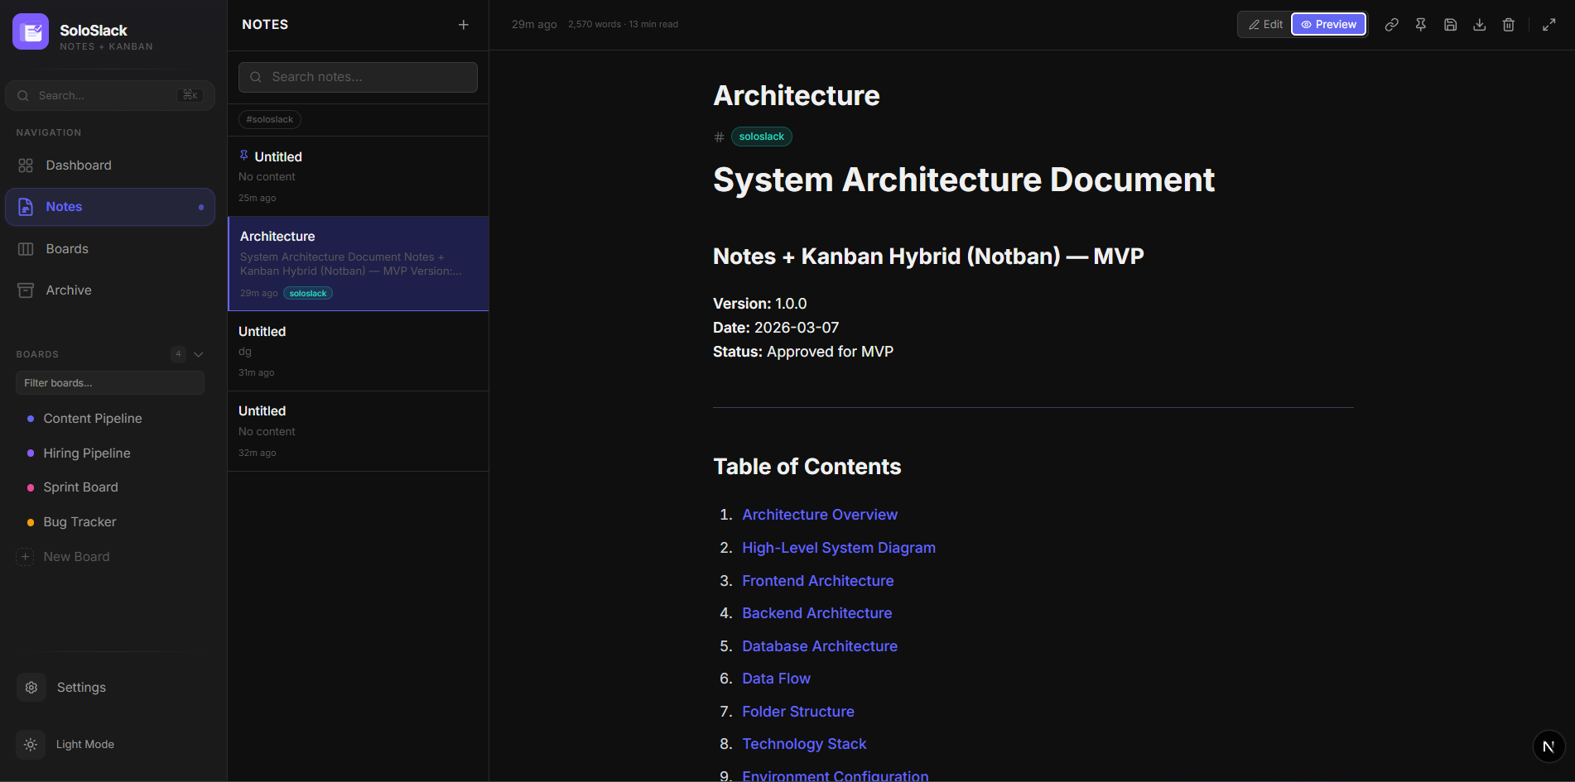Collapse the Boards section chevron
This screenshot has height=782, width=1575.
pyautogui.click(x=199, y=354)
